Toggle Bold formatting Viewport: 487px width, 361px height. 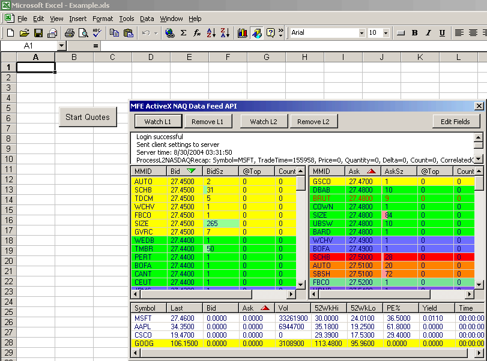point(414,33)
